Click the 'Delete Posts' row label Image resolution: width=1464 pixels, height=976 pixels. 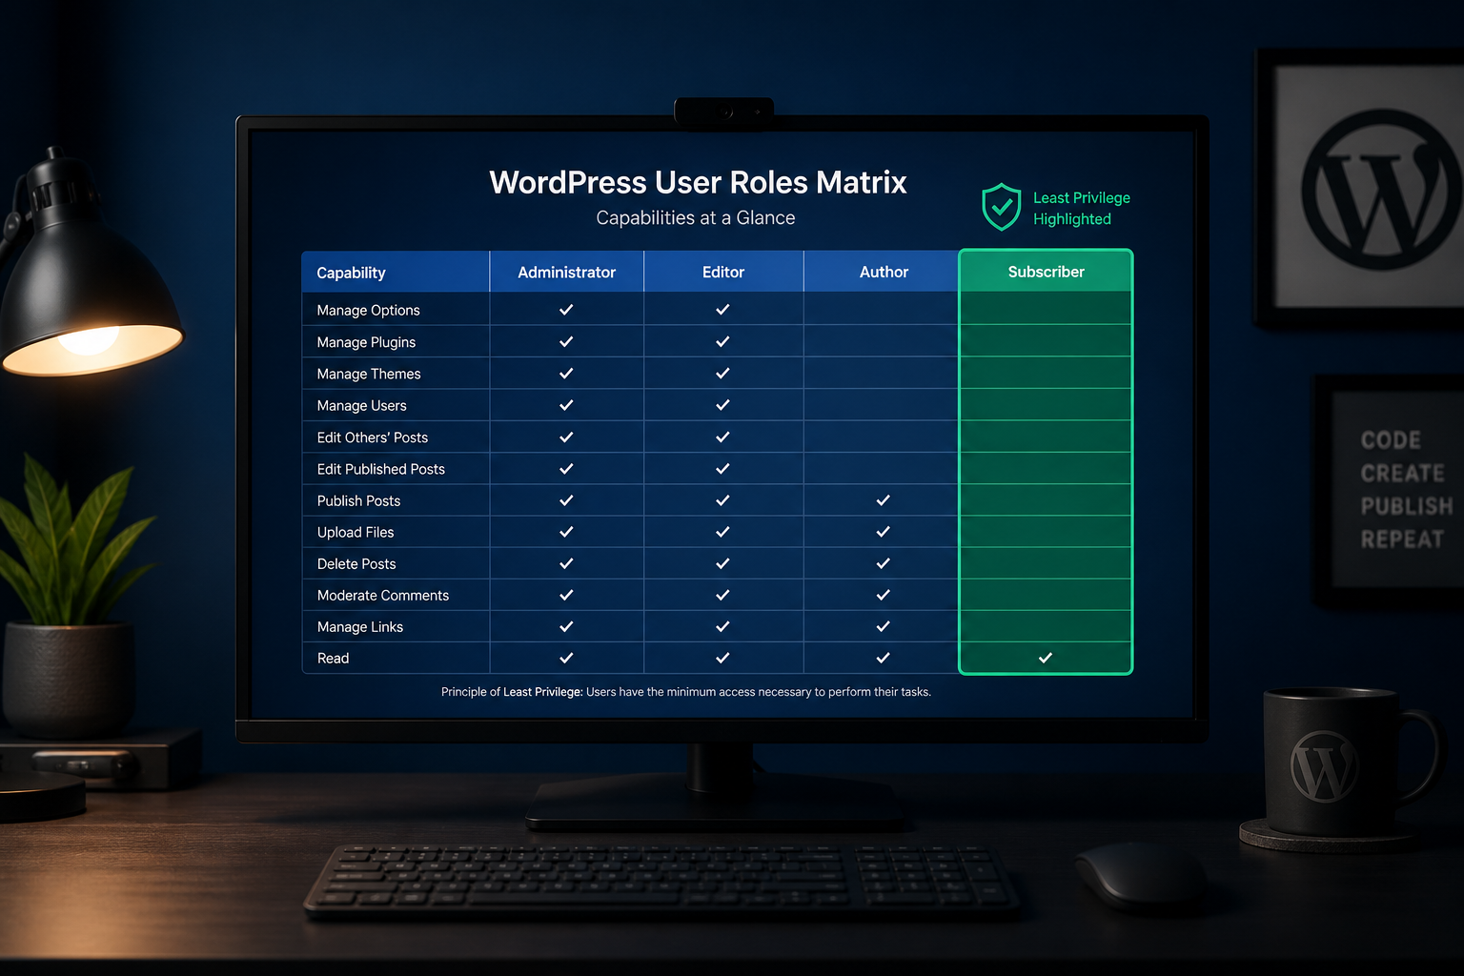click(x=356, y=564)
